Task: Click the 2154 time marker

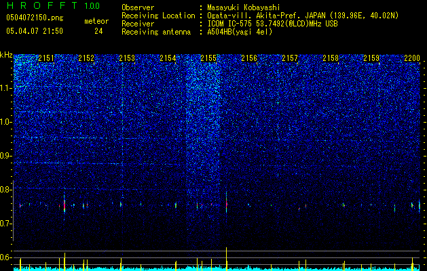Action: [168, 58]
